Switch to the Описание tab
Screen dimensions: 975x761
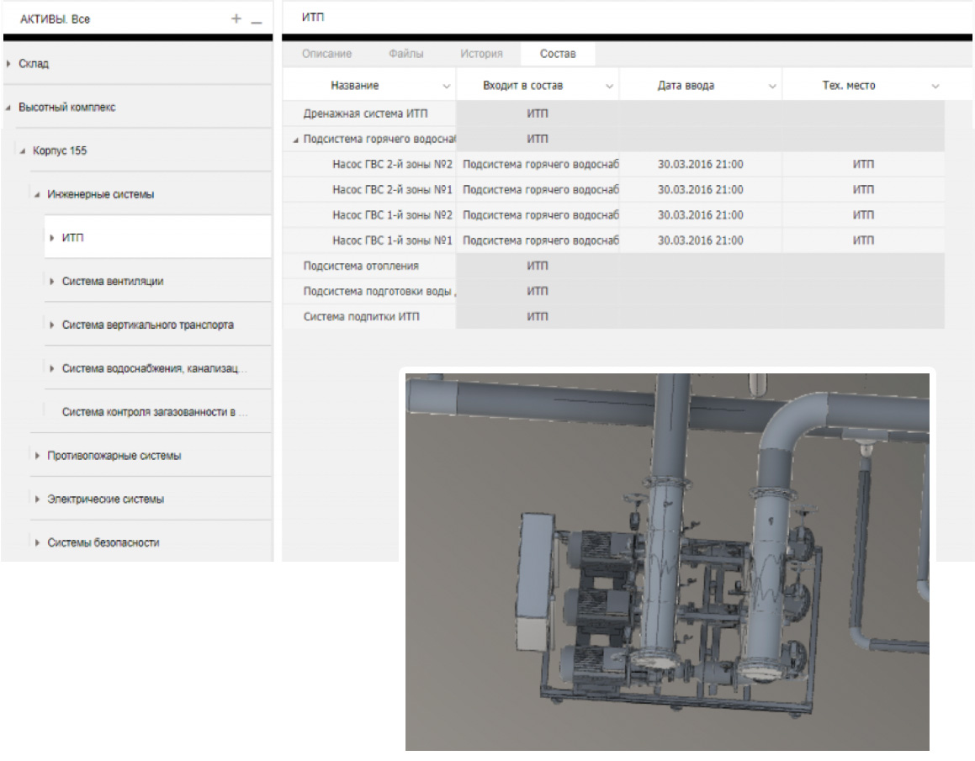[326, 54]
